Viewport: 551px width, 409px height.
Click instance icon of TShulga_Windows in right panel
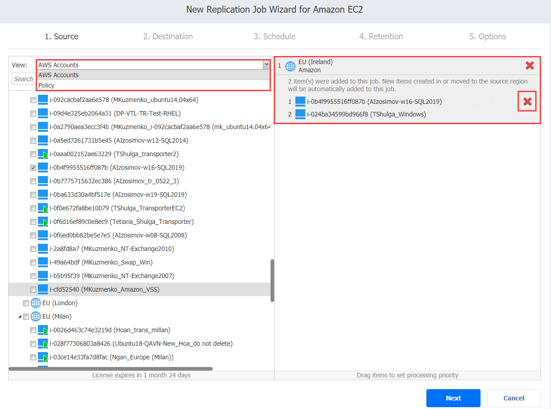tap(300, 114)
